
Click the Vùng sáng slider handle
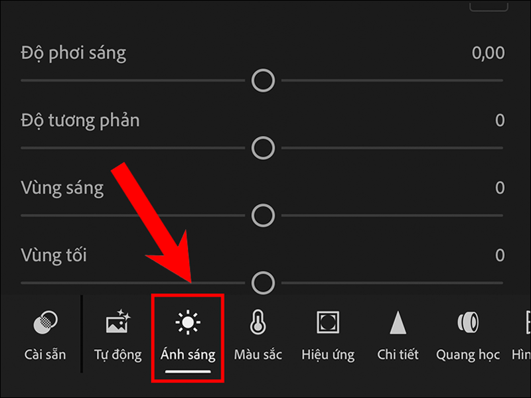(x=264, y=215)
